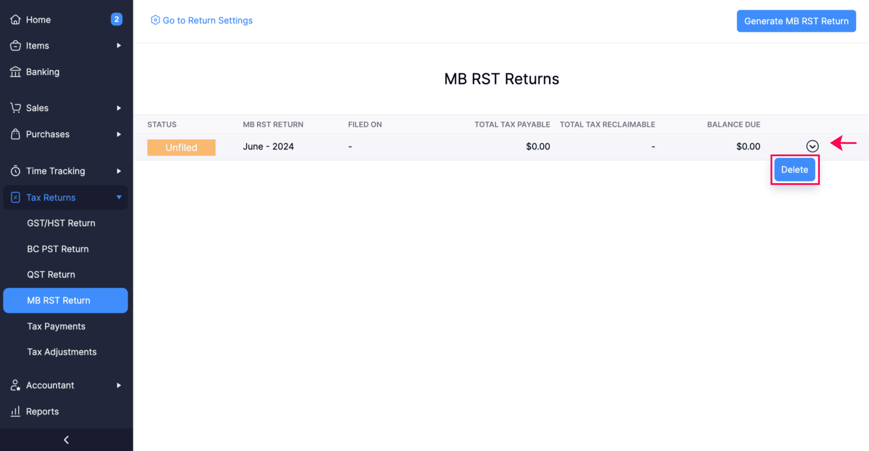Open the June 2024 row dropdown chevron

coord(812,146)
